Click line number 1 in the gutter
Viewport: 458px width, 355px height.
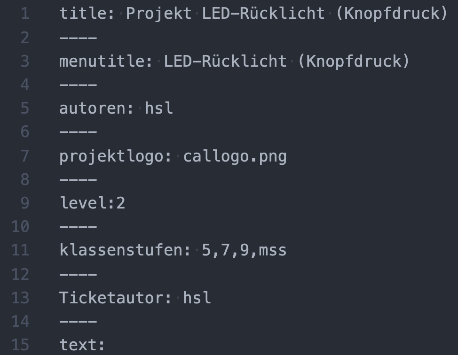point(24,13)
